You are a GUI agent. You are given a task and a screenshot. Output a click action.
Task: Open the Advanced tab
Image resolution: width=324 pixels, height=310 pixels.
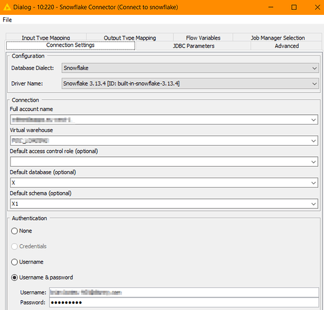[287, 46]
